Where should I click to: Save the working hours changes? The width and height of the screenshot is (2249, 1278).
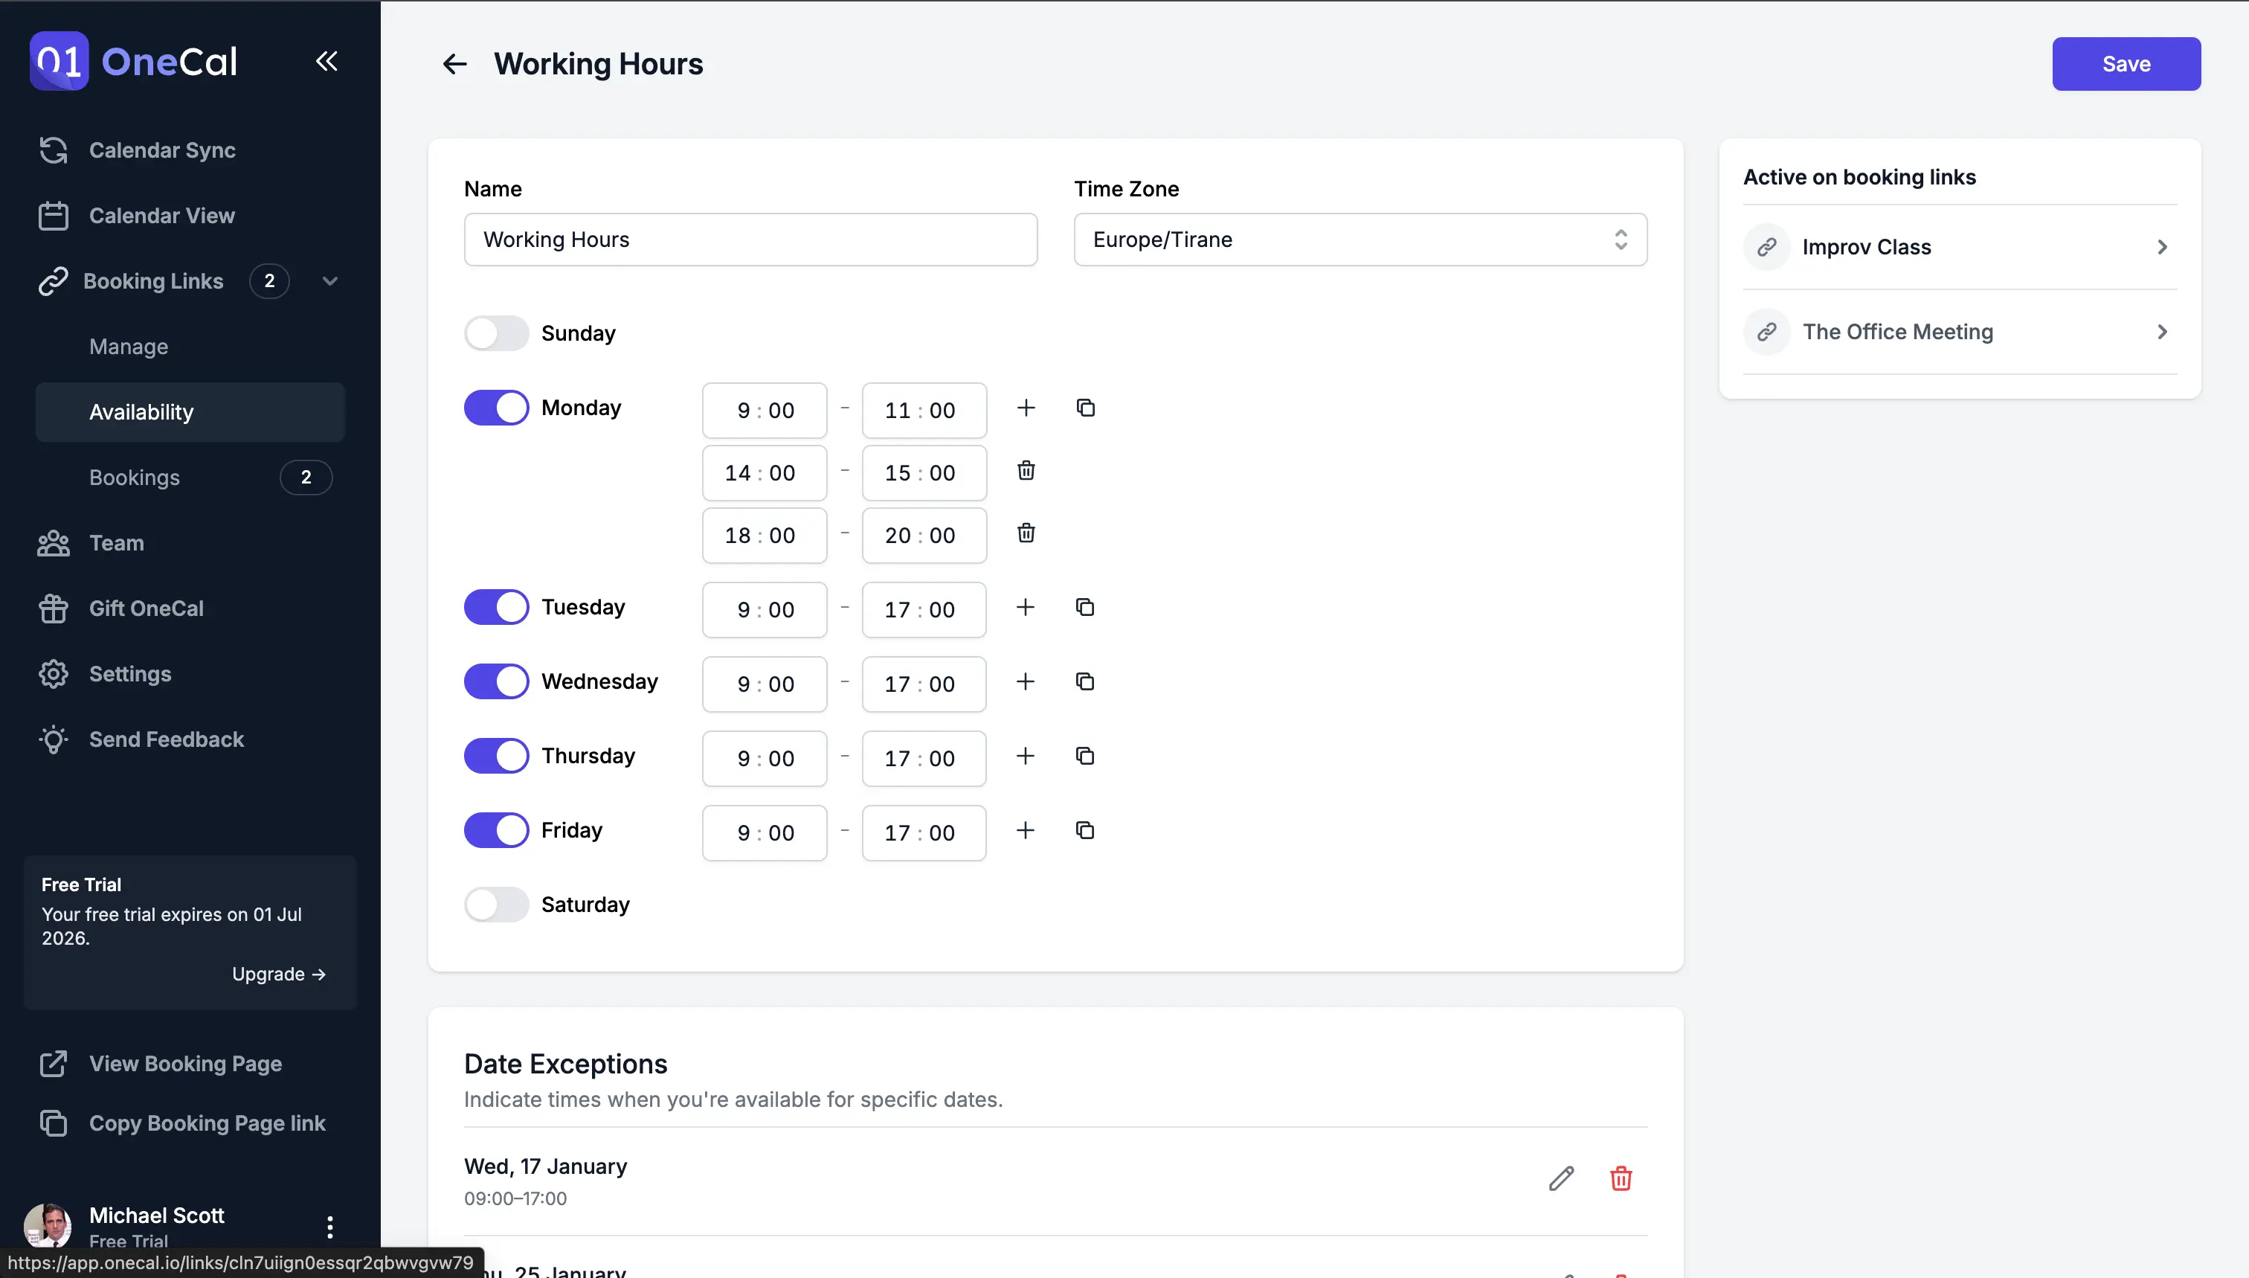coord(2126,63)
